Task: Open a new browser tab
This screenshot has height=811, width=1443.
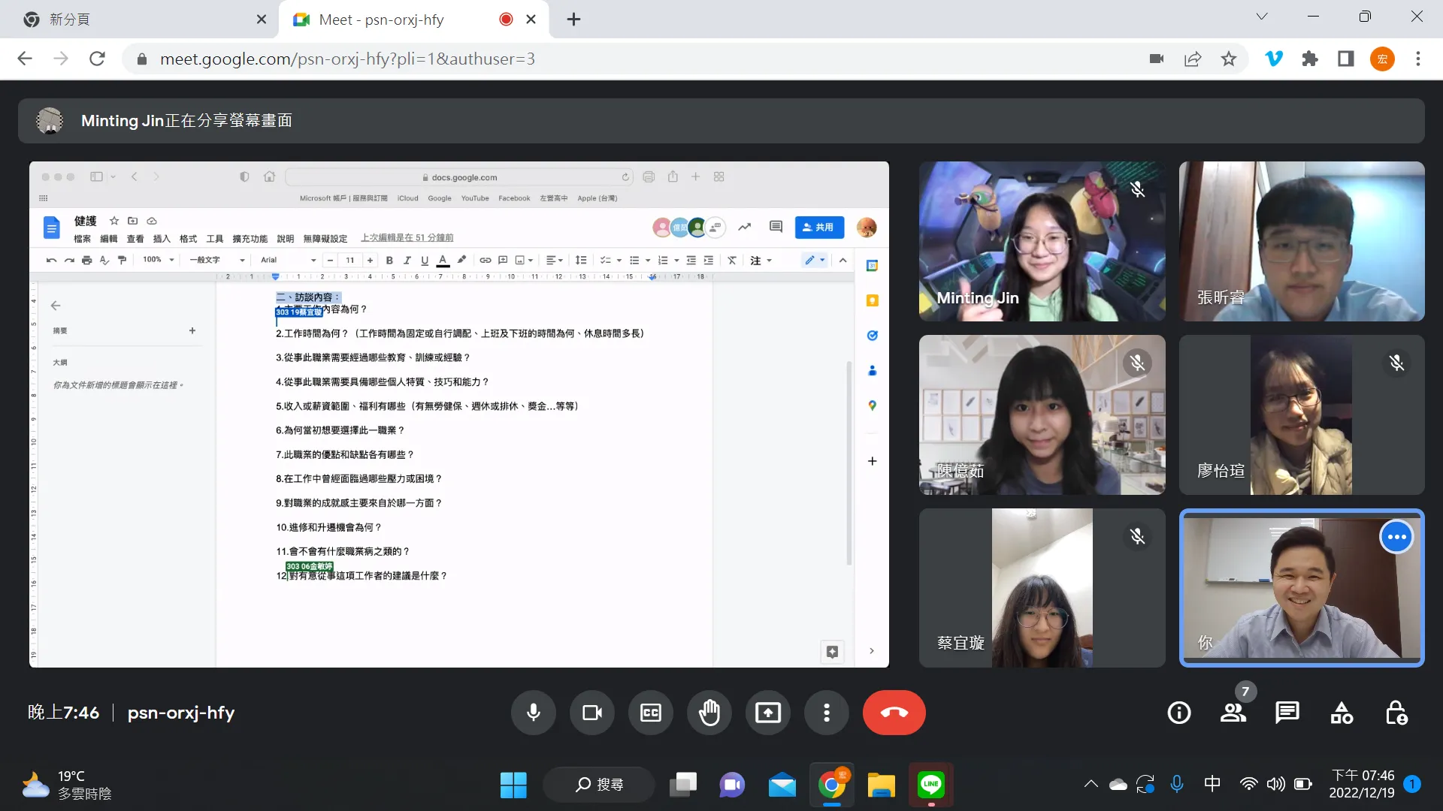Action: pos(573,20)
